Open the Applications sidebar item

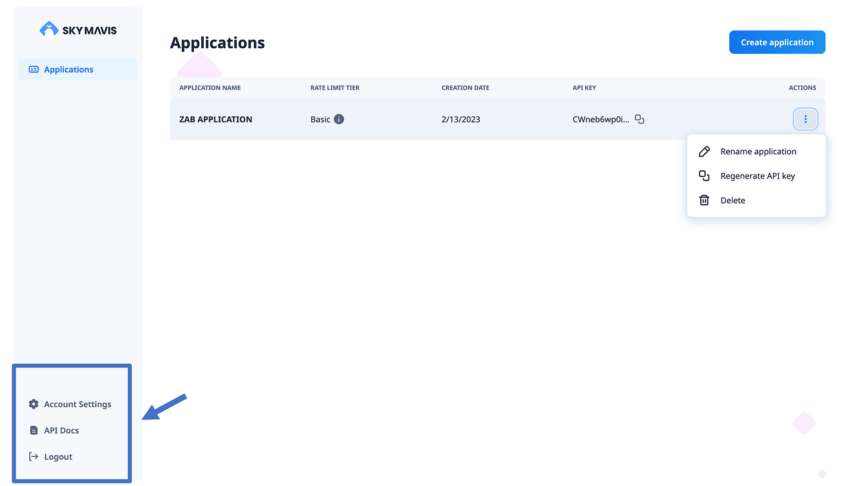coord(78,69)
